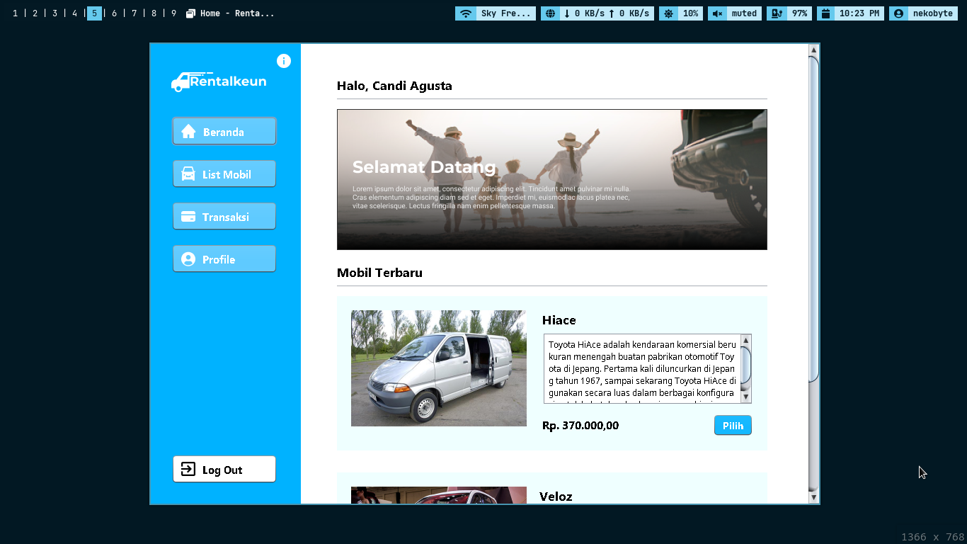The image size is (967, 544).
Task: Open the List Mobil page
Action: point(224,174)
